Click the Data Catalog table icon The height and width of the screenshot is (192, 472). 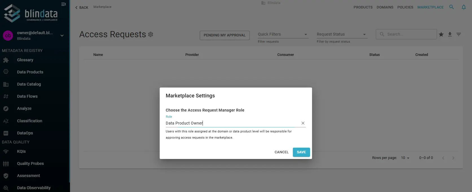pyautogui.click(x=6, y=84)
